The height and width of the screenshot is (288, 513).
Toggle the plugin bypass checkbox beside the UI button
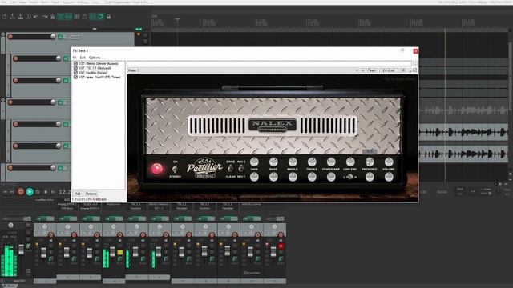(x=415, y=70)
